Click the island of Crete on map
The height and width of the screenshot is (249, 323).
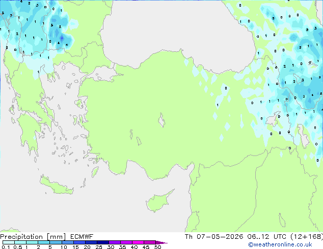click(56, 185)
